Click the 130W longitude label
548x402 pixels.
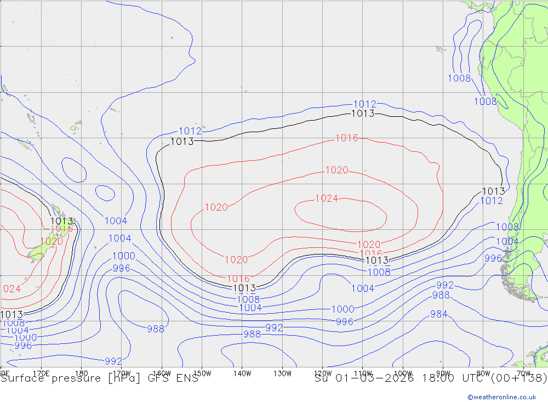tap(282, 373)
